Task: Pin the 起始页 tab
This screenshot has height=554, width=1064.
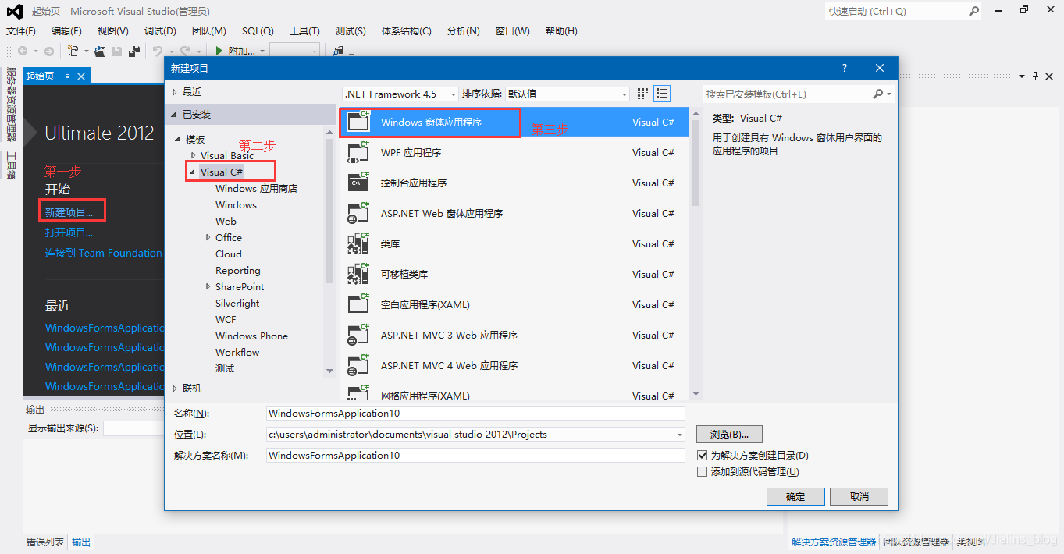Action: [x=67, y=76]
